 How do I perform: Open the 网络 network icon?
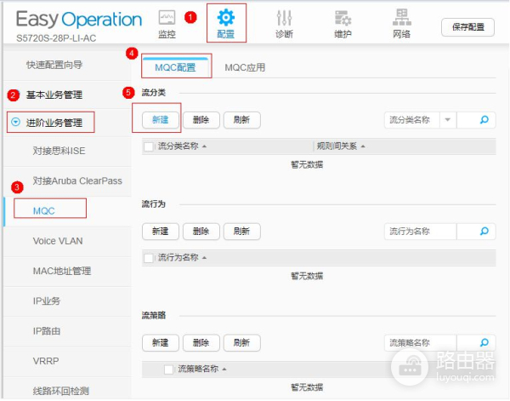402,24
